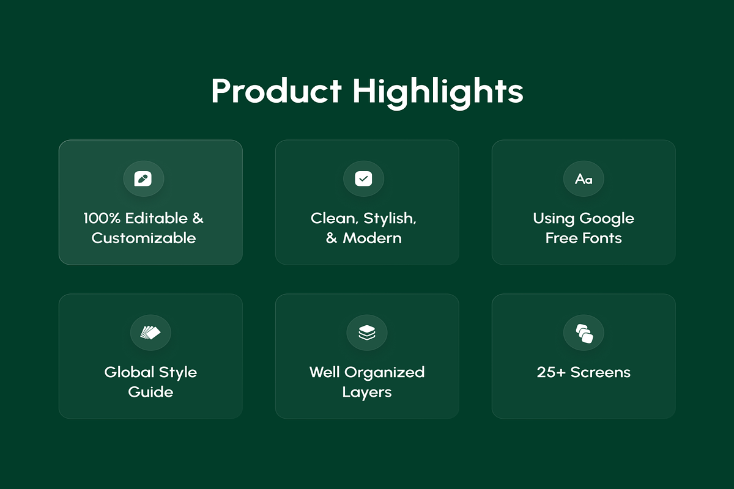
Task: Click the pencil edit icon above Editable & Customizable
Action: coord(144,178)
